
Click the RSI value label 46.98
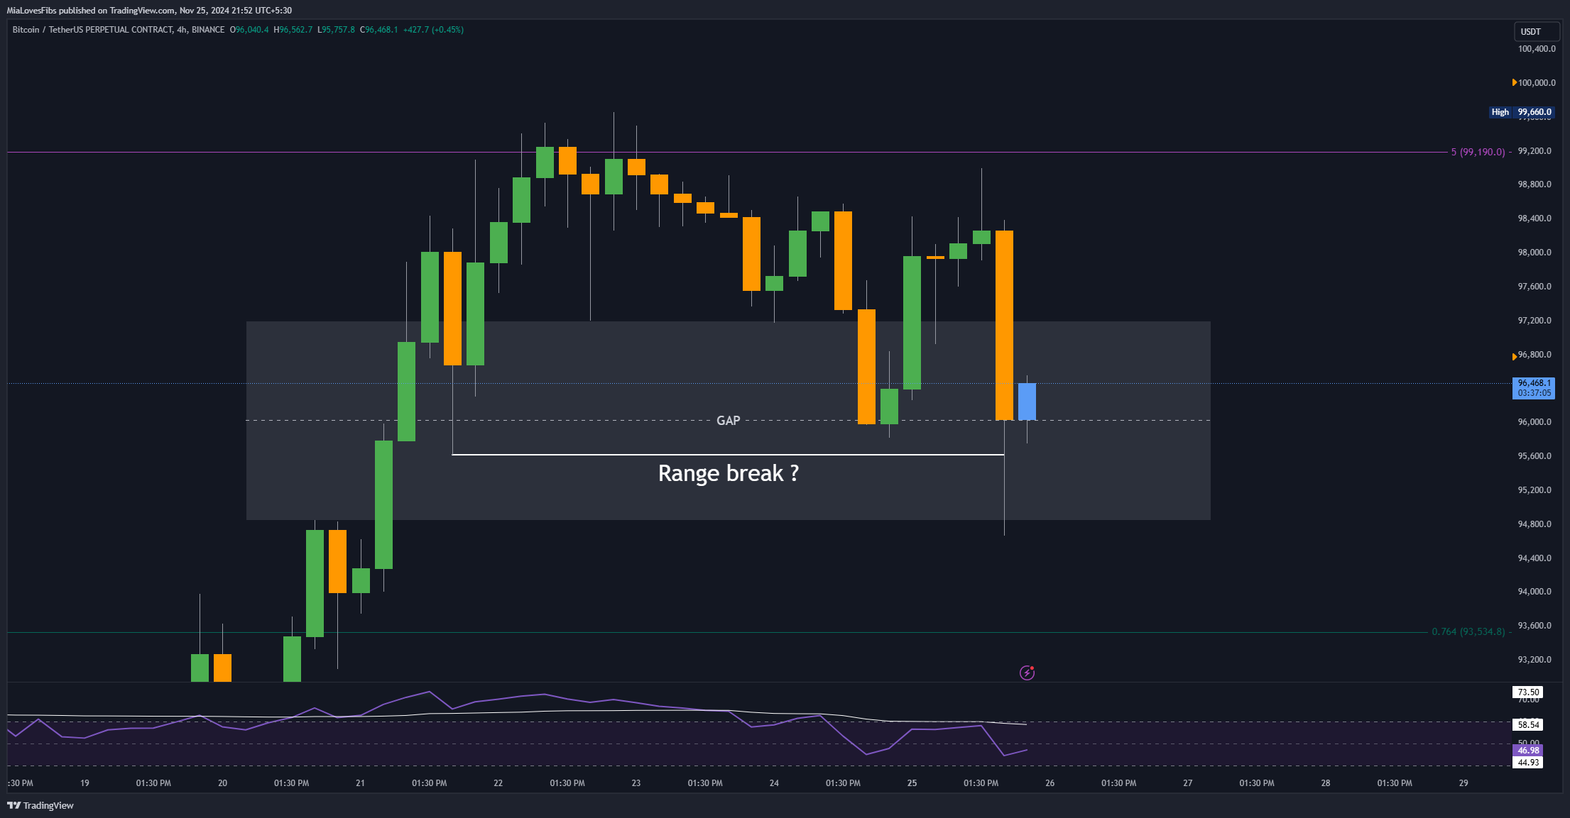pyautogui.click(x=1528, y=750)
